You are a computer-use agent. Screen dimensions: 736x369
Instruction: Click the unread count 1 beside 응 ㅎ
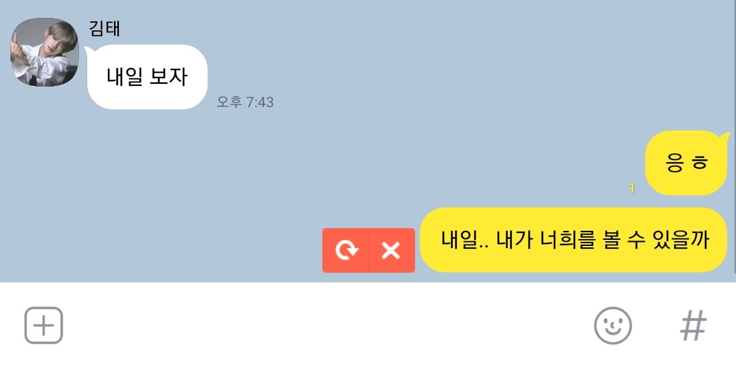tap(632, 188)
